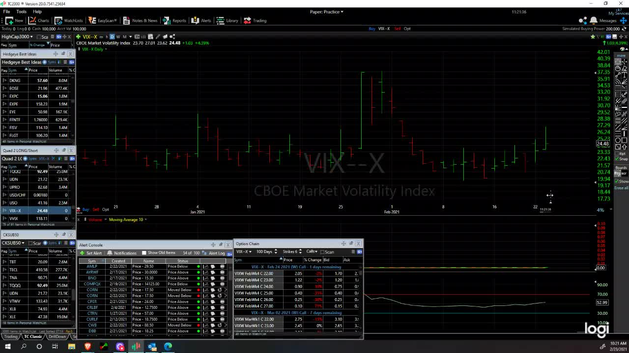Select the Weekly (W) time frame
The image size is (629, 353).
[118, 37]
